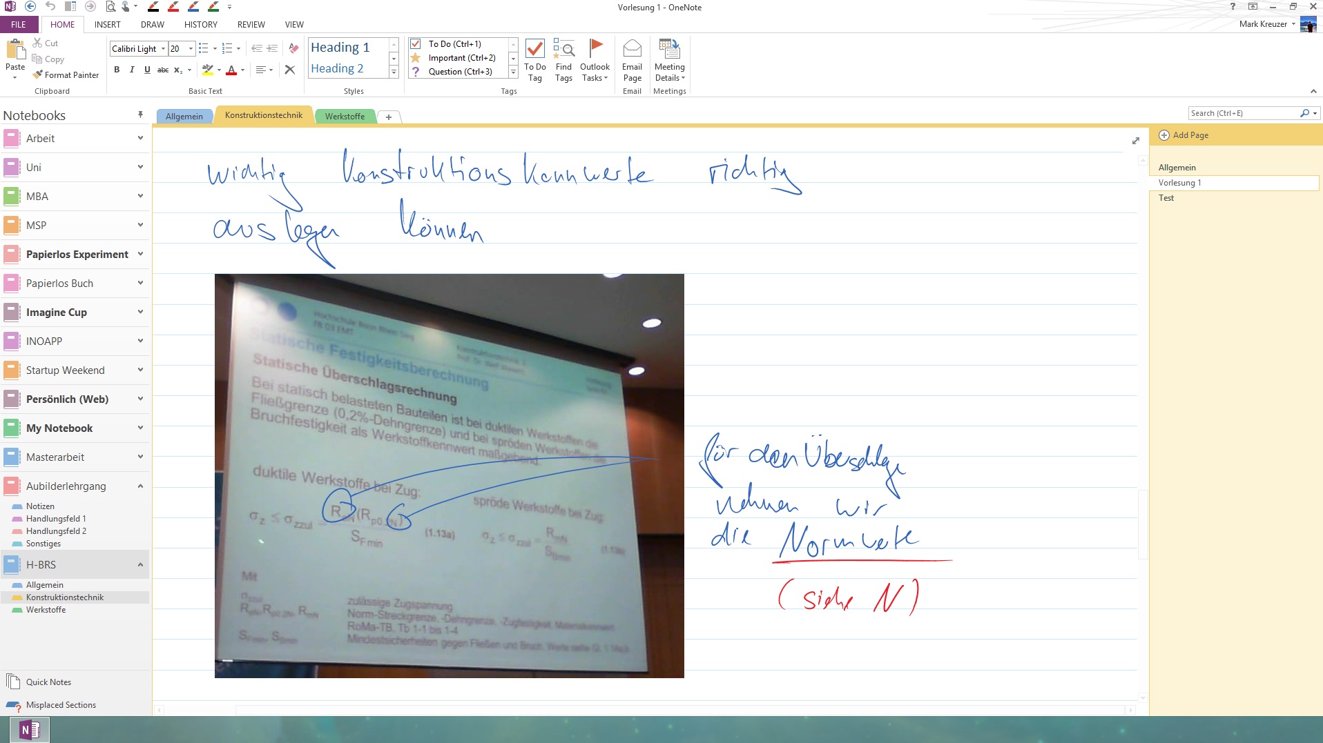Open Quick Notes
Screen dimensions: 1323x743
[x=48, y=682]
